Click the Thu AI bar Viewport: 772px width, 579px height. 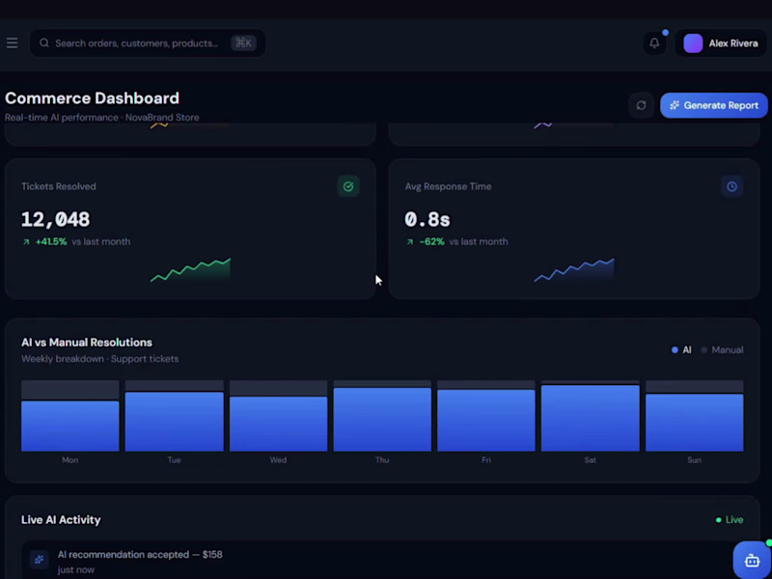click(382, 420)
